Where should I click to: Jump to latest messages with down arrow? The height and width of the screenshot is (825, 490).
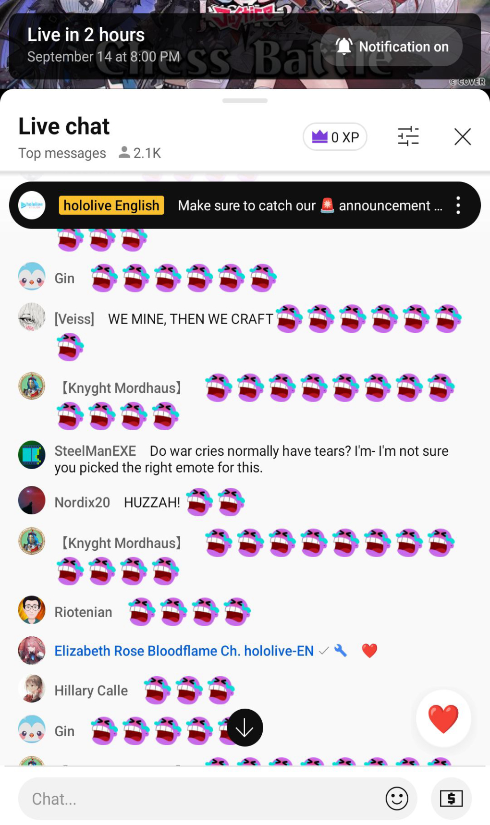click(x=245, y=728)
